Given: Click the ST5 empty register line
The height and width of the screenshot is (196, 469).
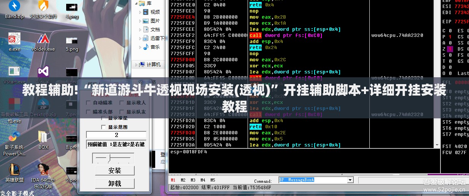Looking at the screenshot, I should (455, 122).
